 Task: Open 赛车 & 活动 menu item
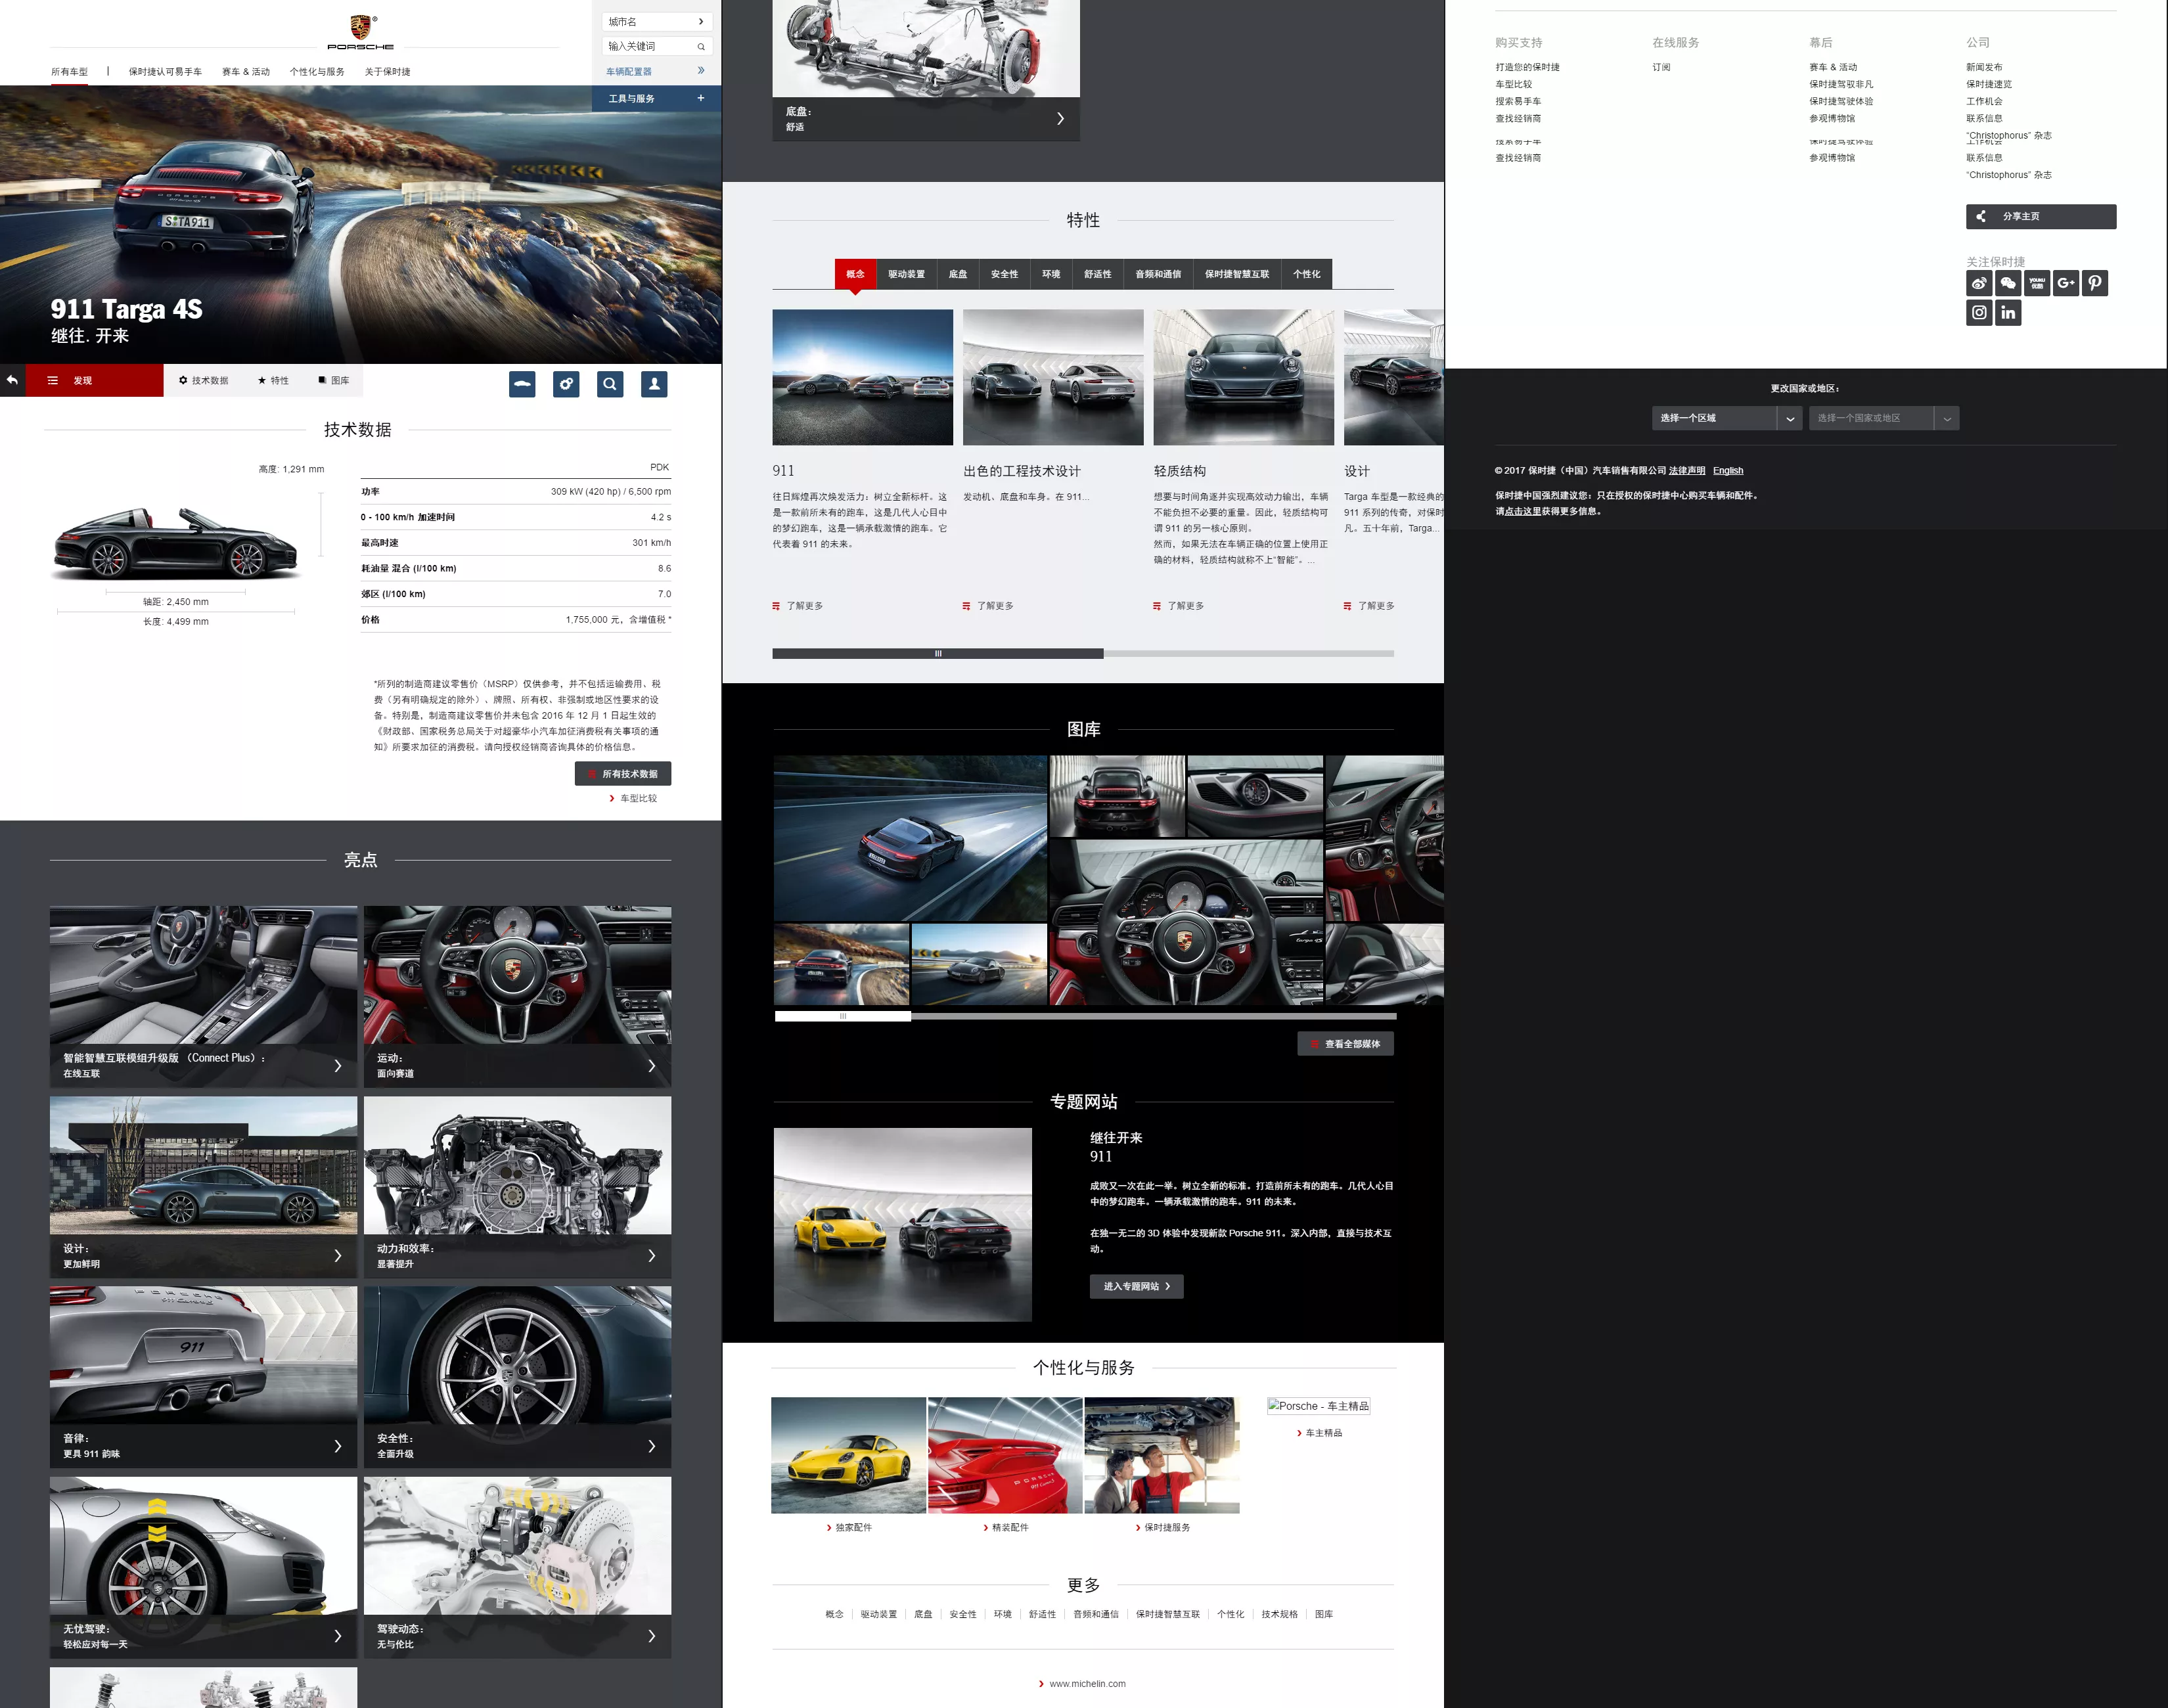[x=246, y=72]
